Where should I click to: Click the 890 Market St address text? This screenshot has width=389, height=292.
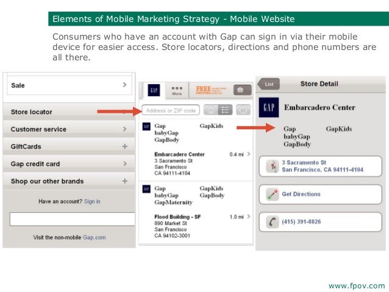click(171, 223)
